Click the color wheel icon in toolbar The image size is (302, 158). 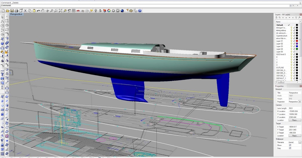(109, 11)
